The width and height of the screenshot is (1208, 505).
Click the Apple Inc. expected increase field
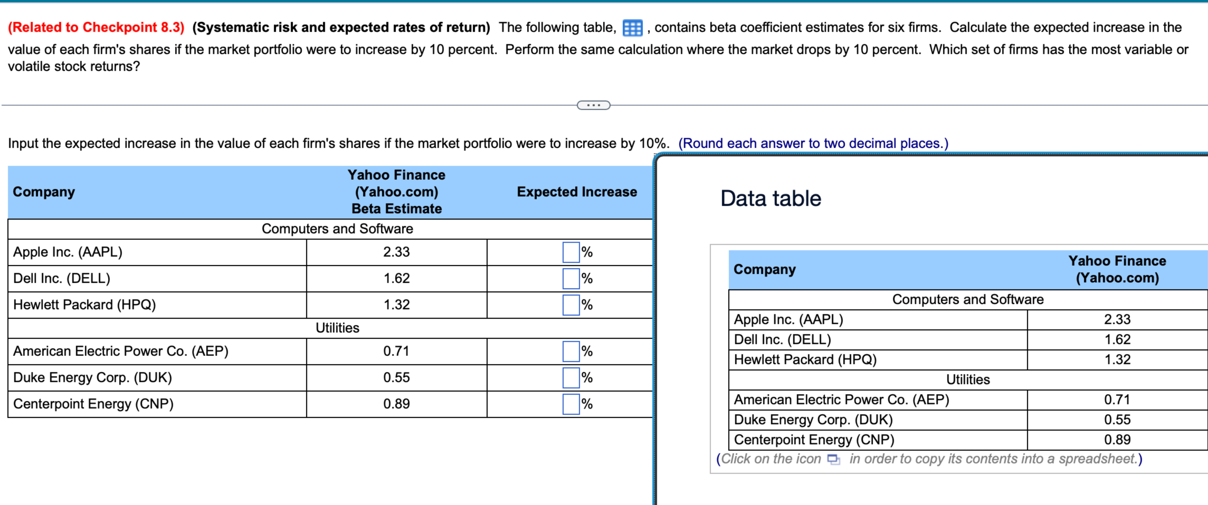click(x=571, y=252)
